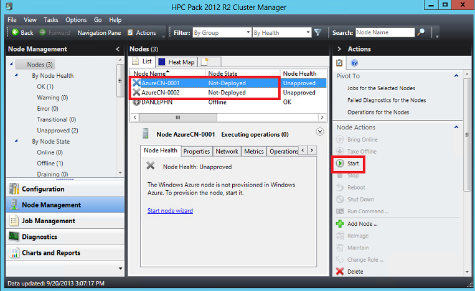The image size is (475, 291).
Task: Open the File menu
Action: (x=12, y=20)
